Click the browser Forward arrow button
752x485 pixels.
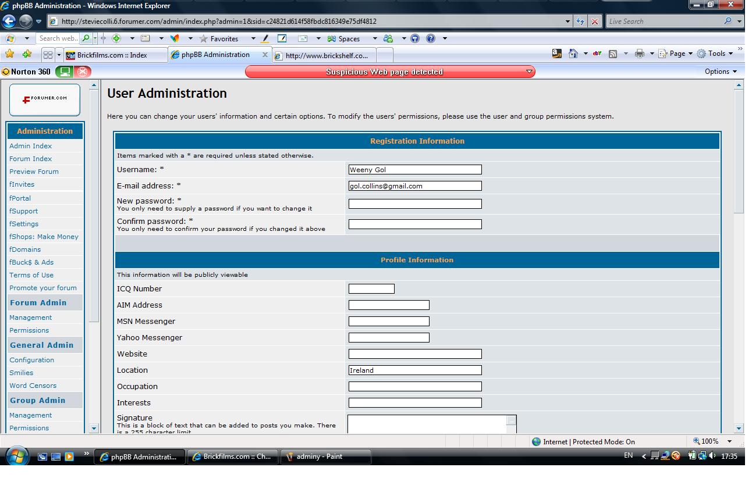click(x=25, y=22)
